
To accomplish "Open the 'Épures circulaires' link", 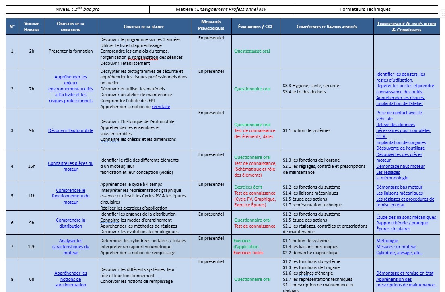I will pyautogui.click(x=393, y=229).
